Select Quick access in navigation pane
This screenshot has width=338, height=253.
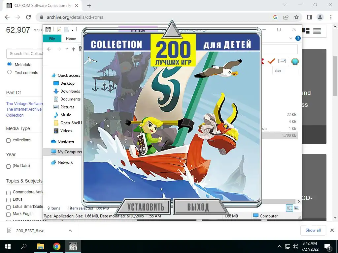tap(69, 75)
